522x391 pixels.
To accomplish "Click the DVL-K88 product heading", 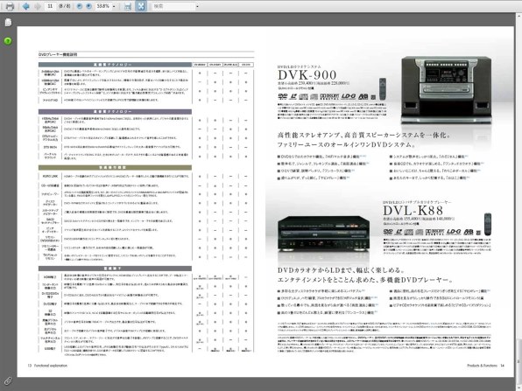I will pos(413,211).
